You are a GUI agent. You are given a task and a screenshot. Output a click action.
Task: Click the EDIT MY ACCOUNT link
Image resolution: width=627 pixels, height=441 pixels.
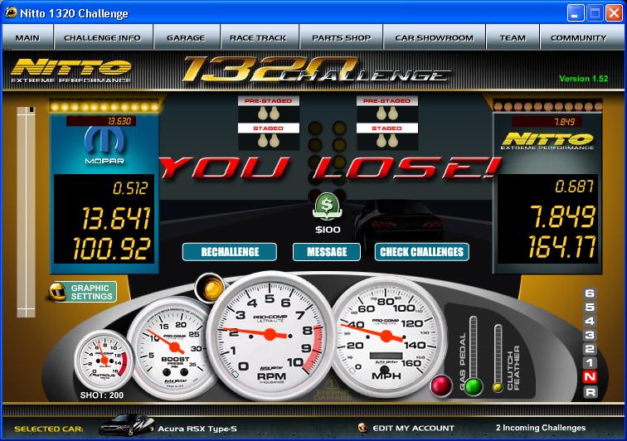[414, 429]
